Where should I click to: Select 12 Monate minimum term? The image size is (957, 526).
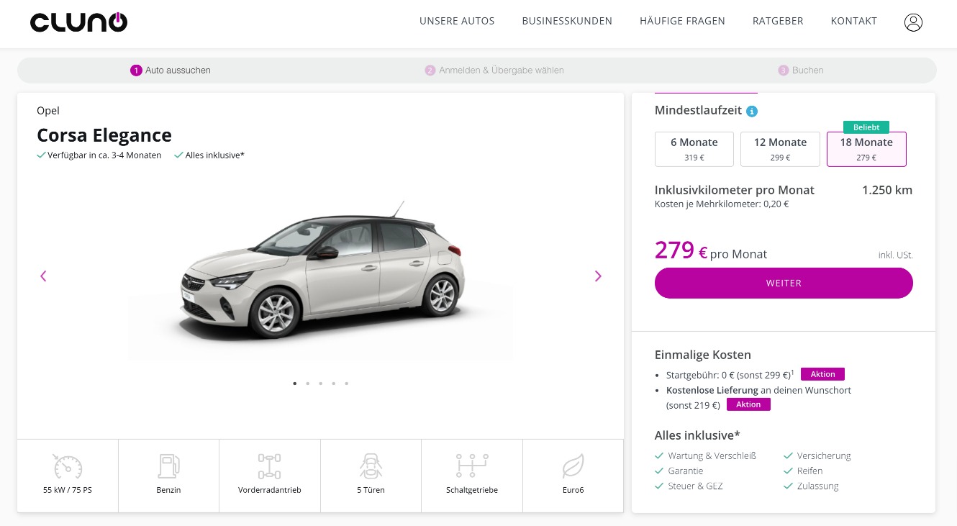(780, 149)
